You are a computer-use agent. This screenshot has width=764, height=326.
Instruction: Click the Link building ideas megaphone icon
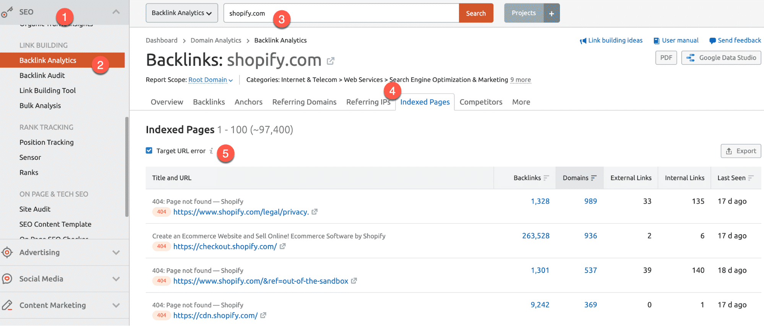click(x=583, y=41)
